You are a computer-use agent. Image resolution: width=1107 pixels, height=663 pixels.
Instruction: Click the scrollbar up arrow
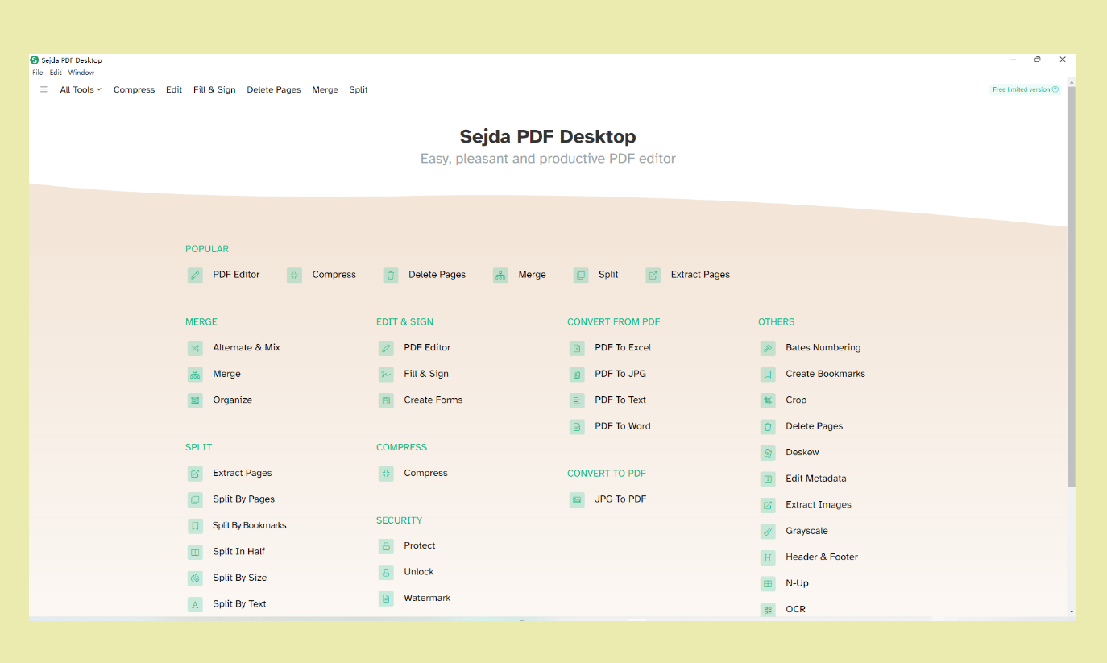pos(1072,81)
